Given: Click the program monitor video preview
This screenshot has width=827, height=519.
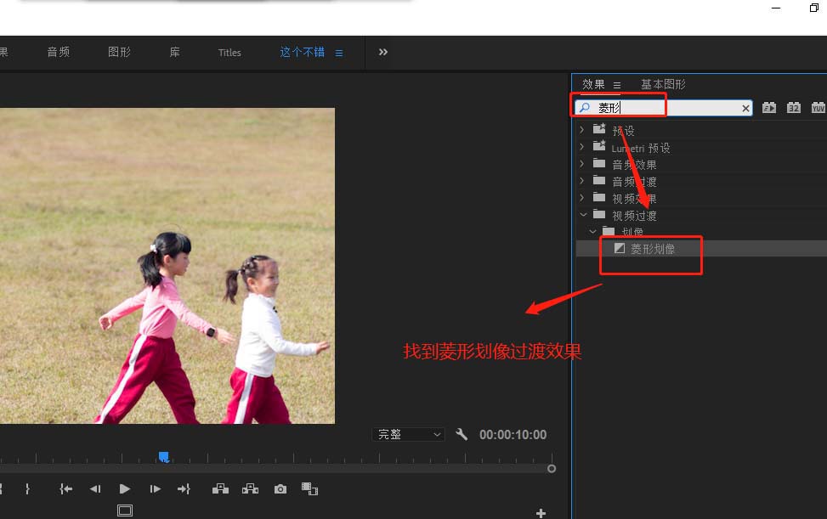Looking at the screenshot, I should pos(167,266).
